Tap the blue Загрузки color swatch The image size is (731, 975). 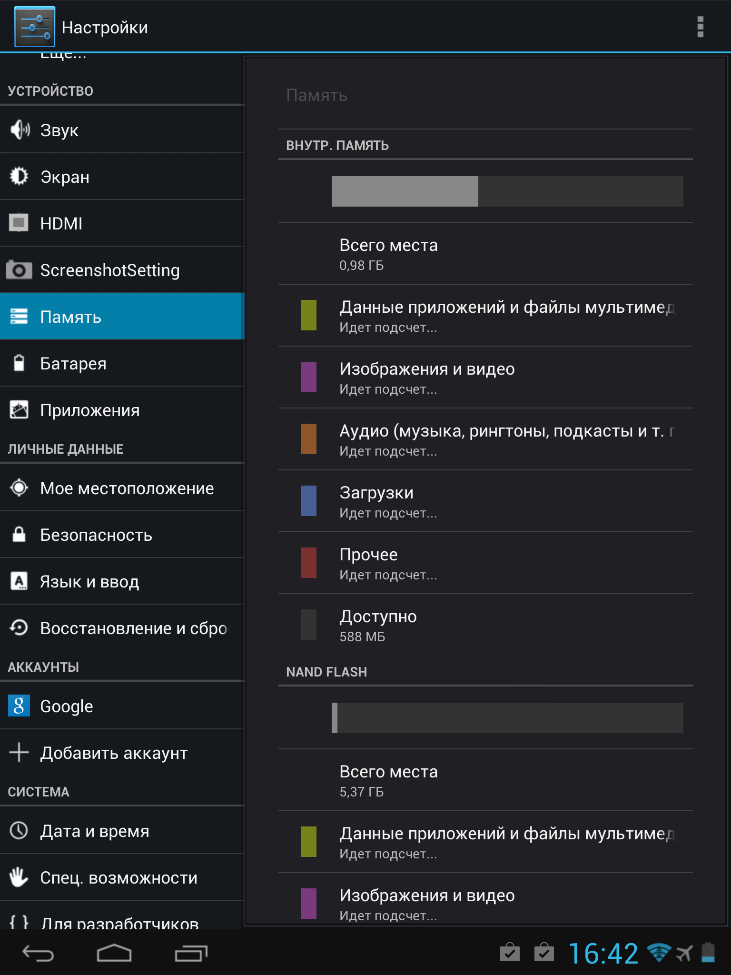309,501
